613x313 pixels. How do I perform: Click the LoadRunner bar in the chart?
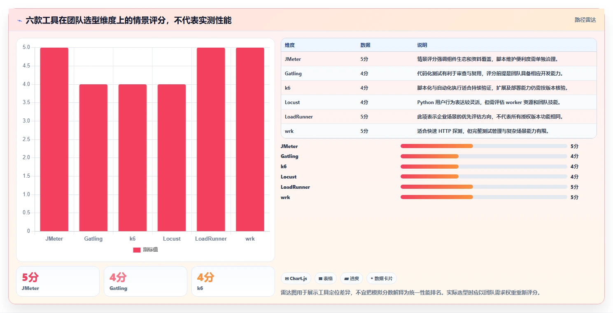pyautogui.click(x=211, y=139)
